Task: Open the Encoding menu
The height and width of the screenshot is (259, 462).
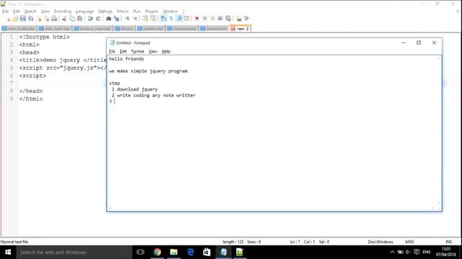Action: [x=63, y=12]
